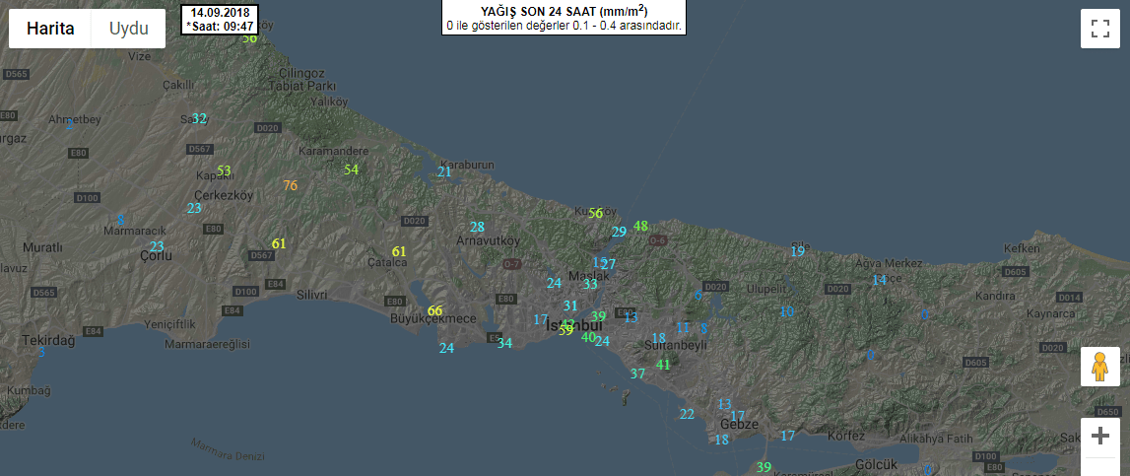This screenshot has height=476, width=1130.
Task: Click the Tekirdağ place label
Action: coord(48,341)
